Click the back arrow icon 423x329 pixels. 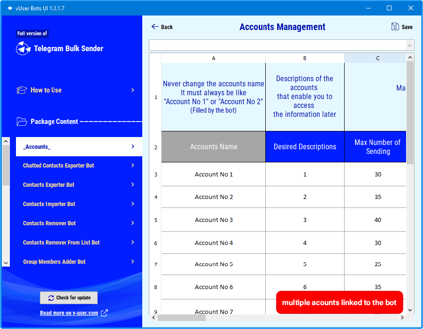(x=155, y=26)
